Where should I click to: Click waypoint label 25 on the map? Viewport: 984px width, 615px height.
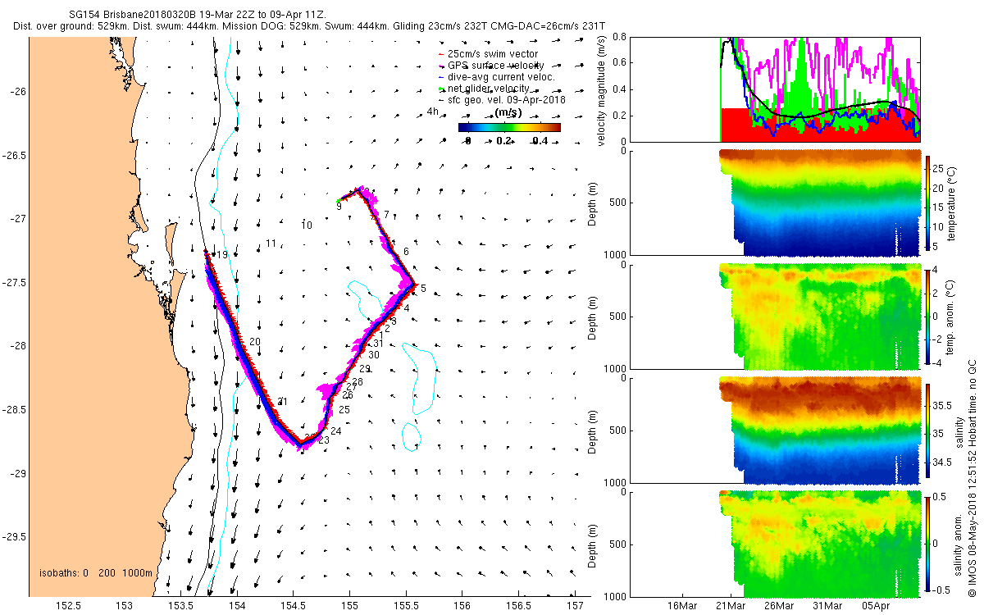[344, 409]
